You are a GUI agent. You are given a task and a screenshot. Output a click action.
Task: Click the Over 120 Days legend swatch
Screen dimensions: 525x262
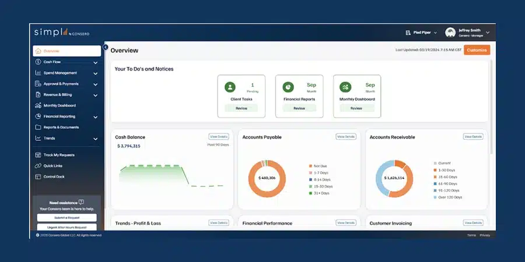coord(435,197)
